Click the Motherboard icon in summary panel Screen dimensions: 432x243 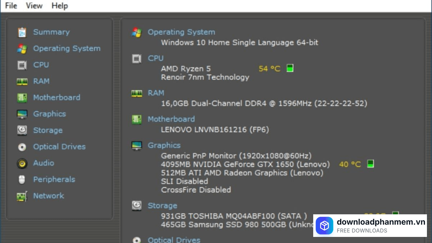137,119
